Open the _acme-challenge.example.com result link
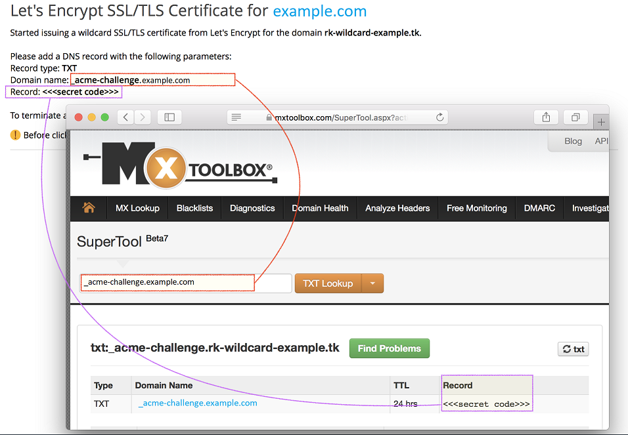The height and width of the screenshot is (435, 628). tap(198, 403)
